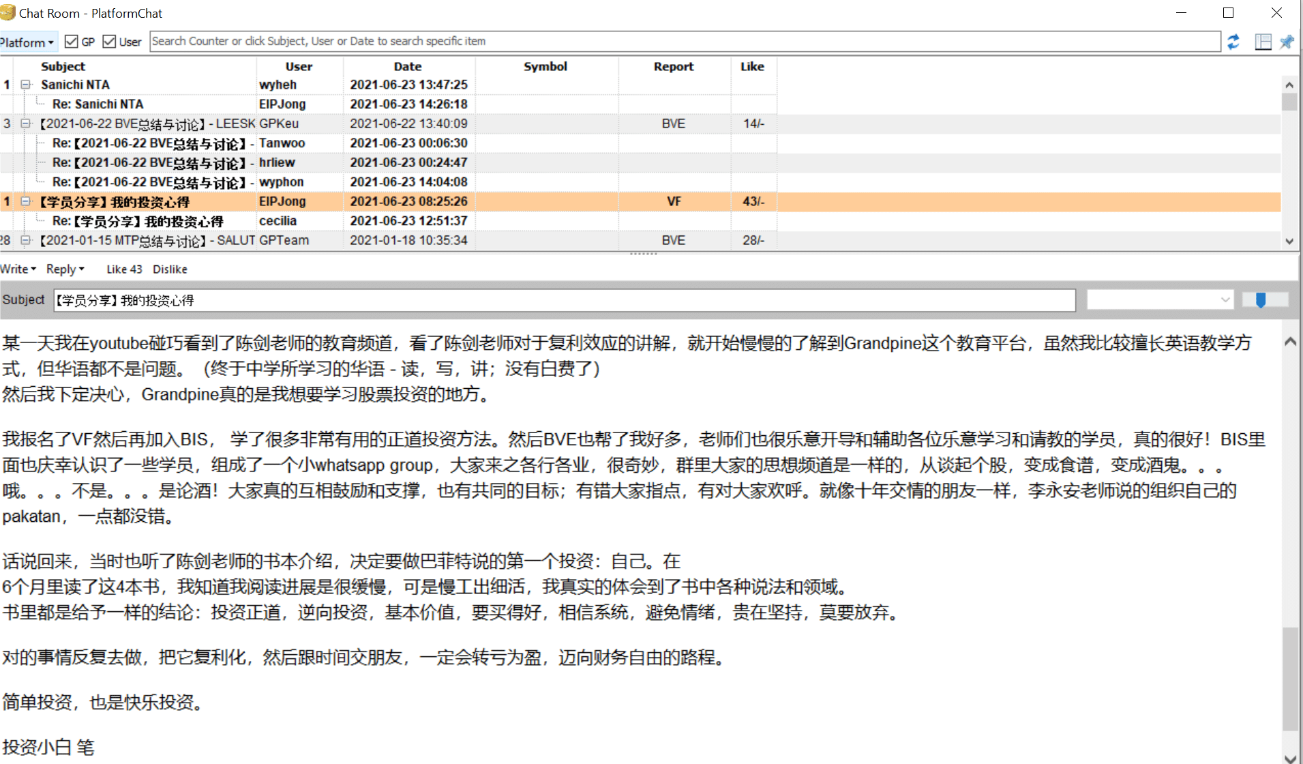1303x764 pixels.
Task: Click the pin window icon
Action: [x=1287, y=42]
